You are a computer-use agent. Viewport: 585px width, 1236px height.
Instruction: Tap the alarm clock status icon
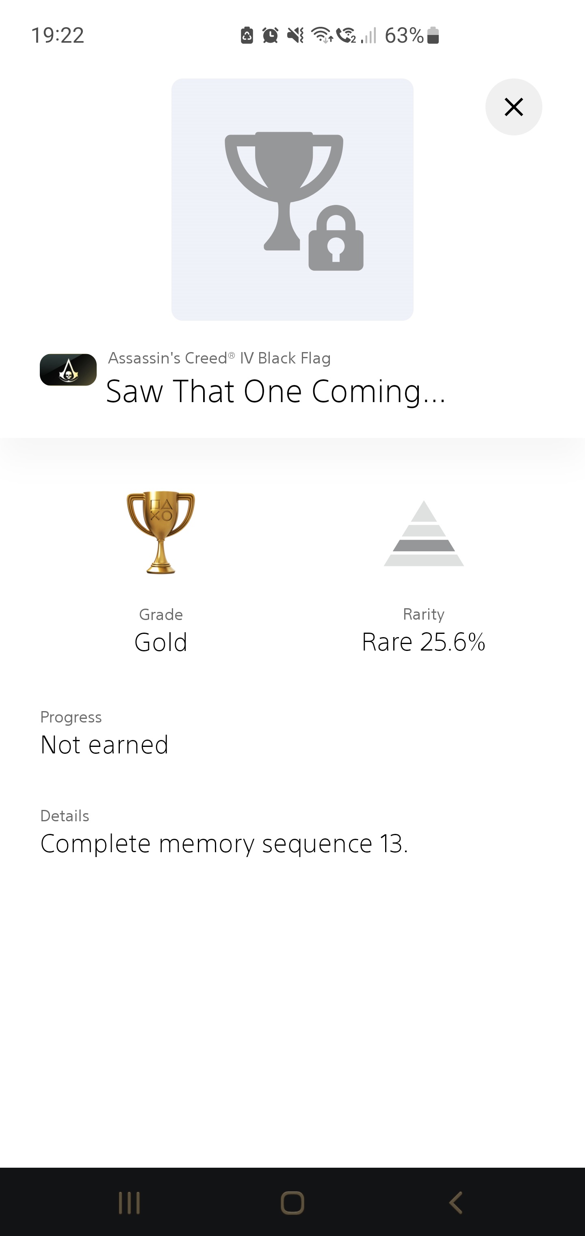(x=271, y=35)
